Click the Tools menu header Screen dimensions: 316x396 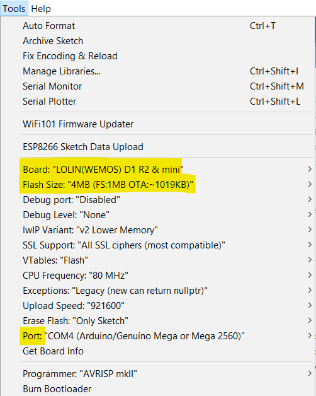[14, 9]
